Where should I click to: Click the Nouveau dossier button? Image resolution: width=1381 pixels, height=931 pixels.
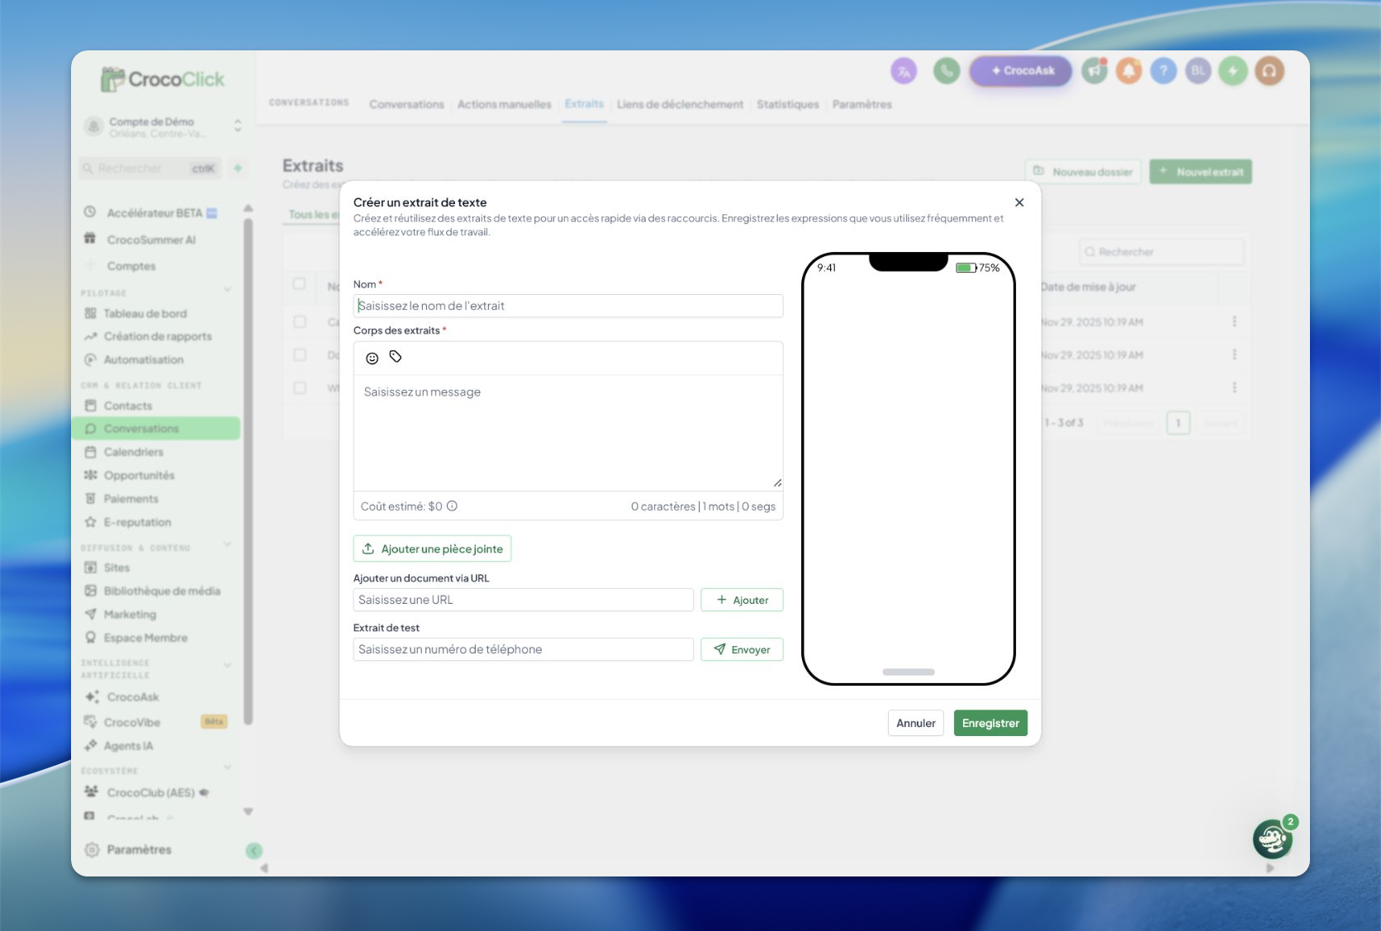tap(1084, 172)
